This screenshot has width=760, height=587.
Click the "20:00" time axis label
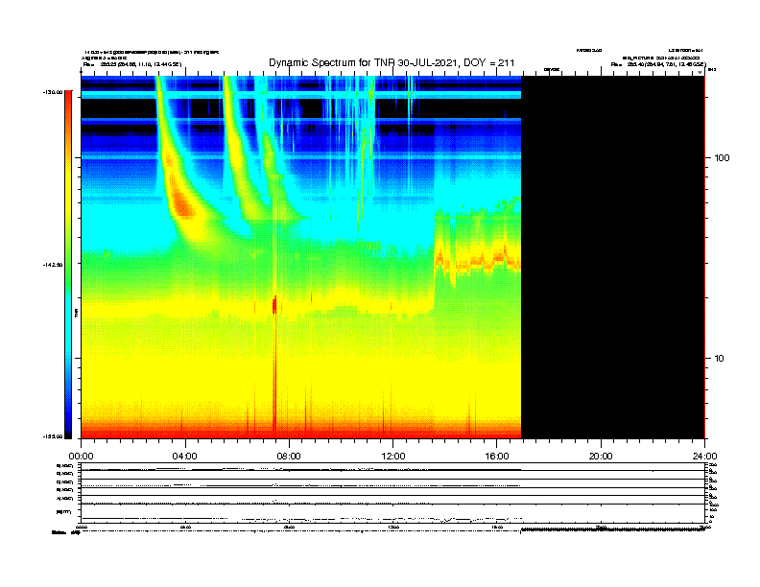601,457
